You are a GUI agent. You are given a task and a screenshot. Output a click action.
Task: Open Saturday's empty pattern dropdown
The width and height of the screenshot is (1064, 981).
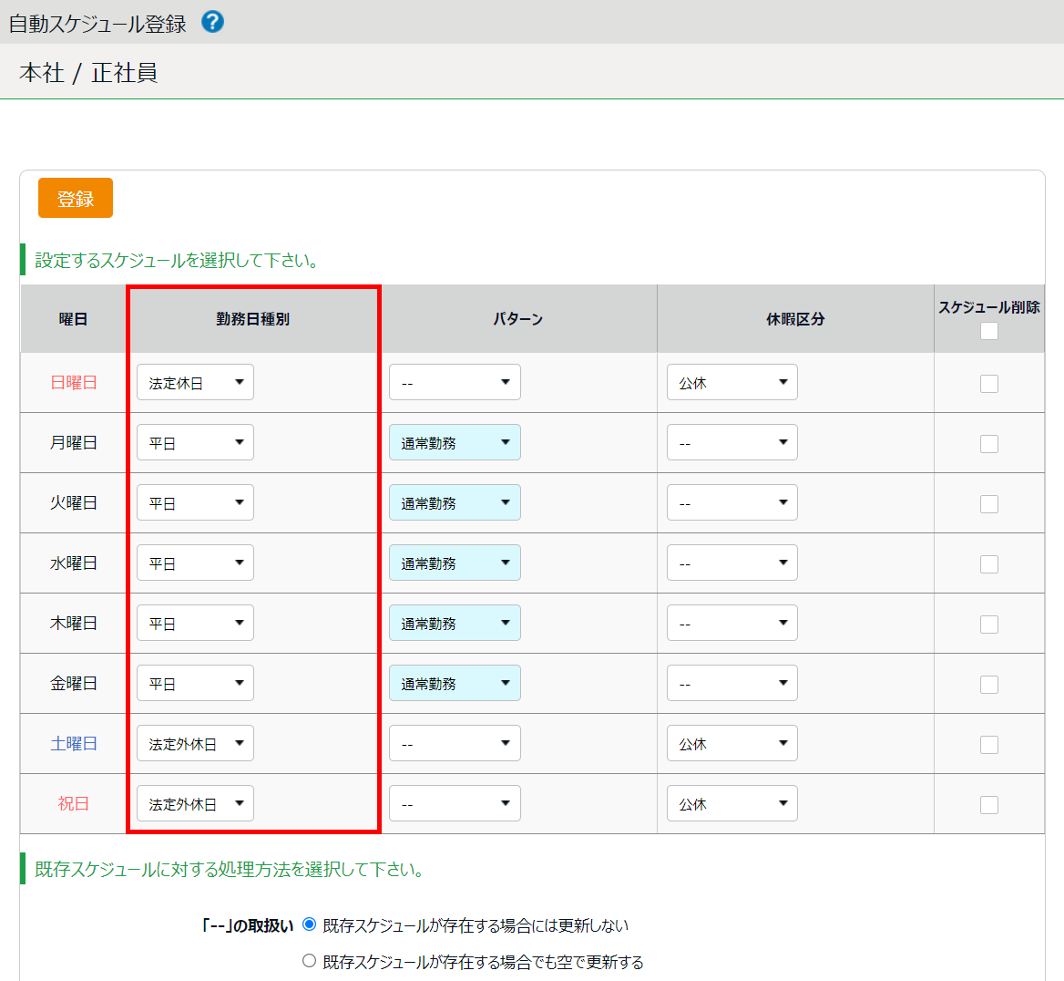pyautogui.click(x=455, y=744)
